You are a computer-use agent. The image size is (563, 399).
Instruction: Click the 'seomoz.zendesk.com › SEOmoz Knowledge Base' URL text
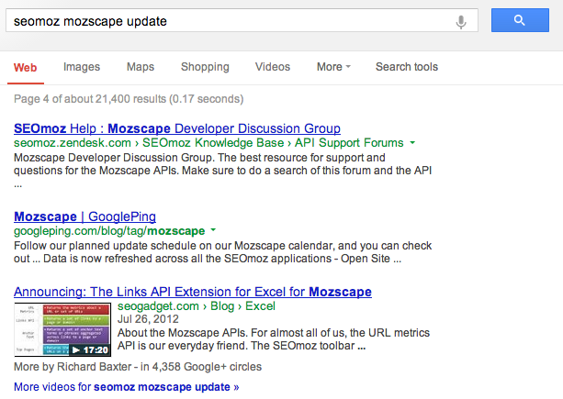click(208, 143)
